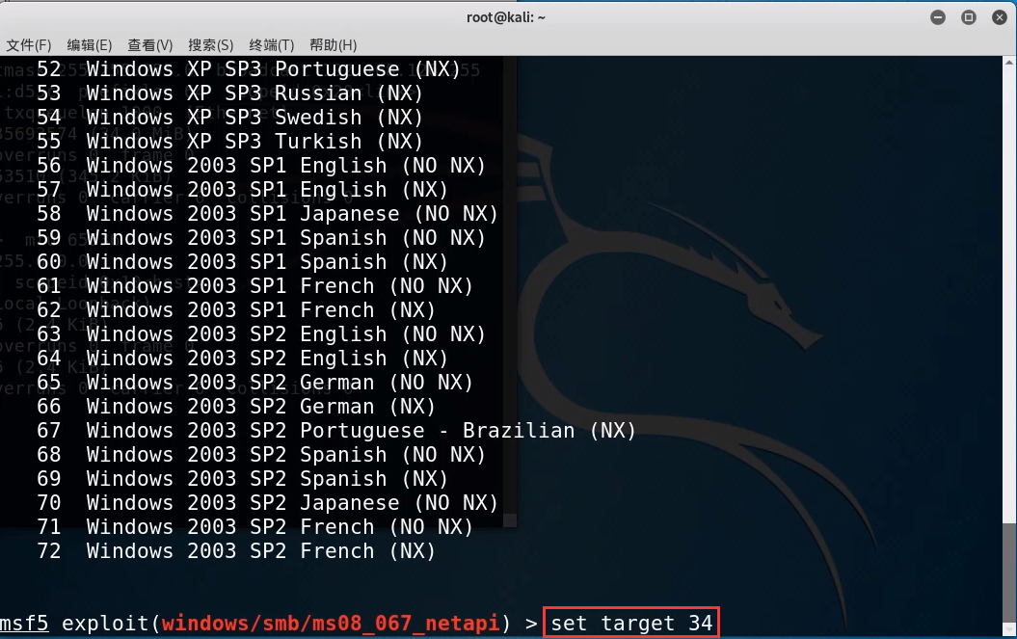Screen dimensions: 1017x639
Task: Click line 64 Windows 2003 SP2 English (NX)
Action: (x=242, y=358)
